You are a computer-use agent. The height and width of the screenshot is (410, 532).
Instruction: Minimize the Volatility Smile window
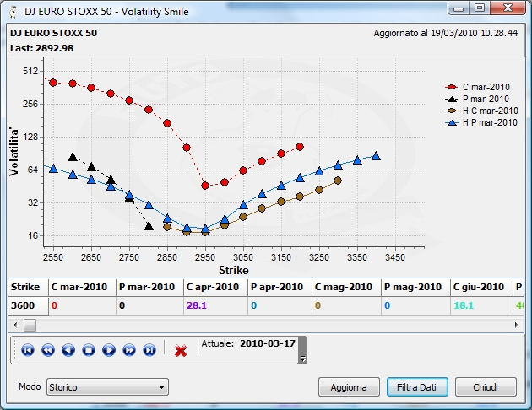pos(459,8)
